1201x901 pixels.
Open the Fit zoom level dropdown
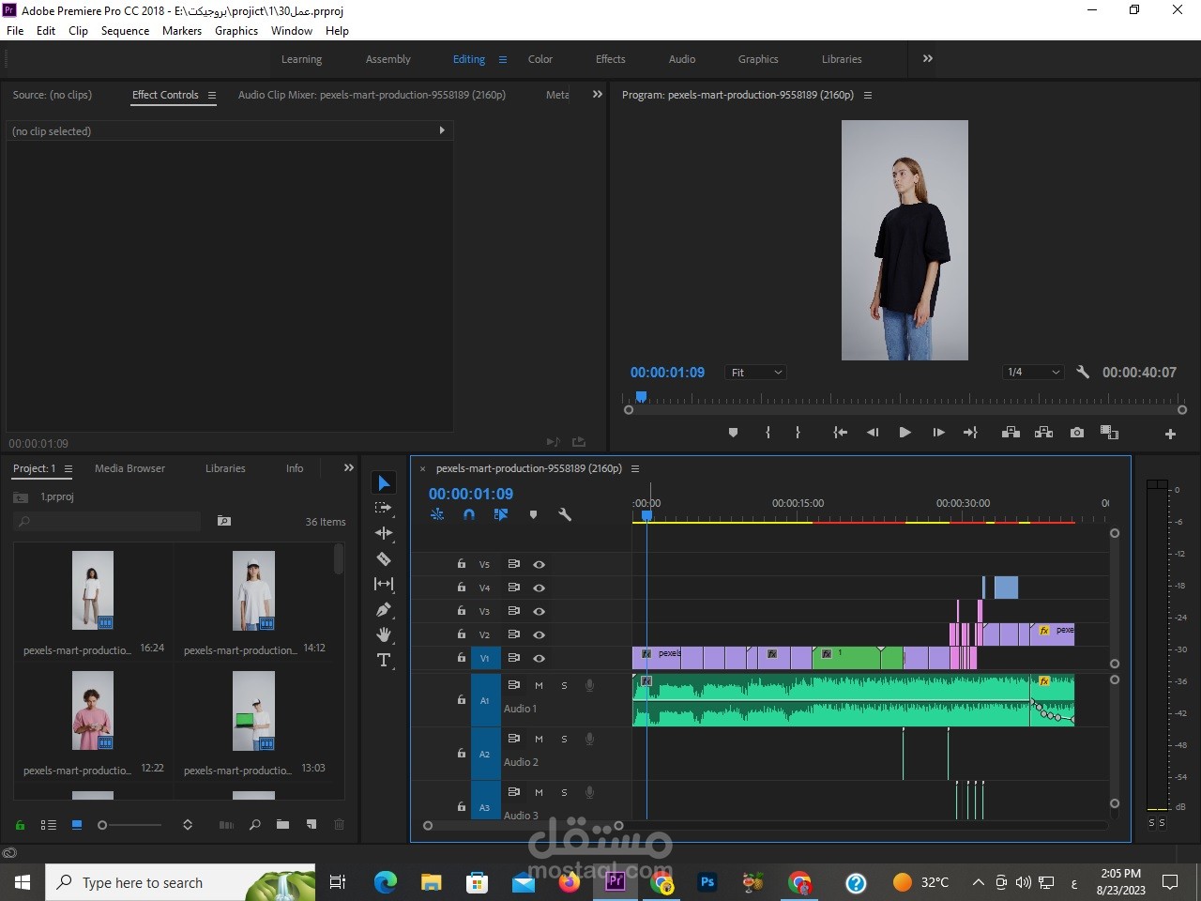(755, 373)
